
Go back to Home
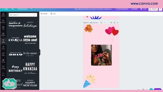[x=5, y=9]
